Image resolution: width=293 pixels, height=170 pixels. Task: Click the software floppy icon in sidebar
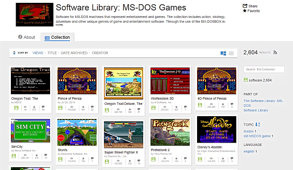coord(246,80)
